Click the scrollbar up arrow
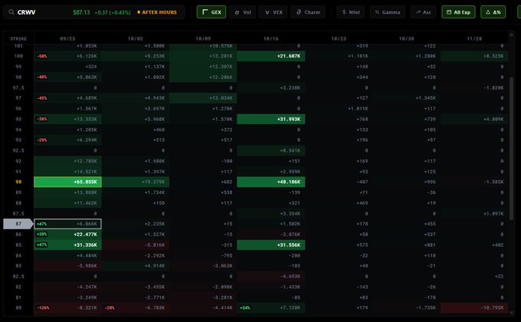The width and height of the screenshot is (521, 322). [x=512, y=35]
